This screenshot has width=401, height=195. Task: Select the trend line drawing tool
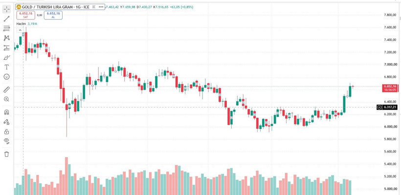pyautogui.click(x=7, y=19)
